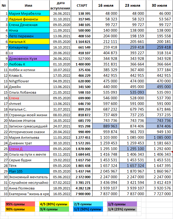Select the cell 'Анна Полякова'
Screen dimensions: 173x219
pos(29,188)
